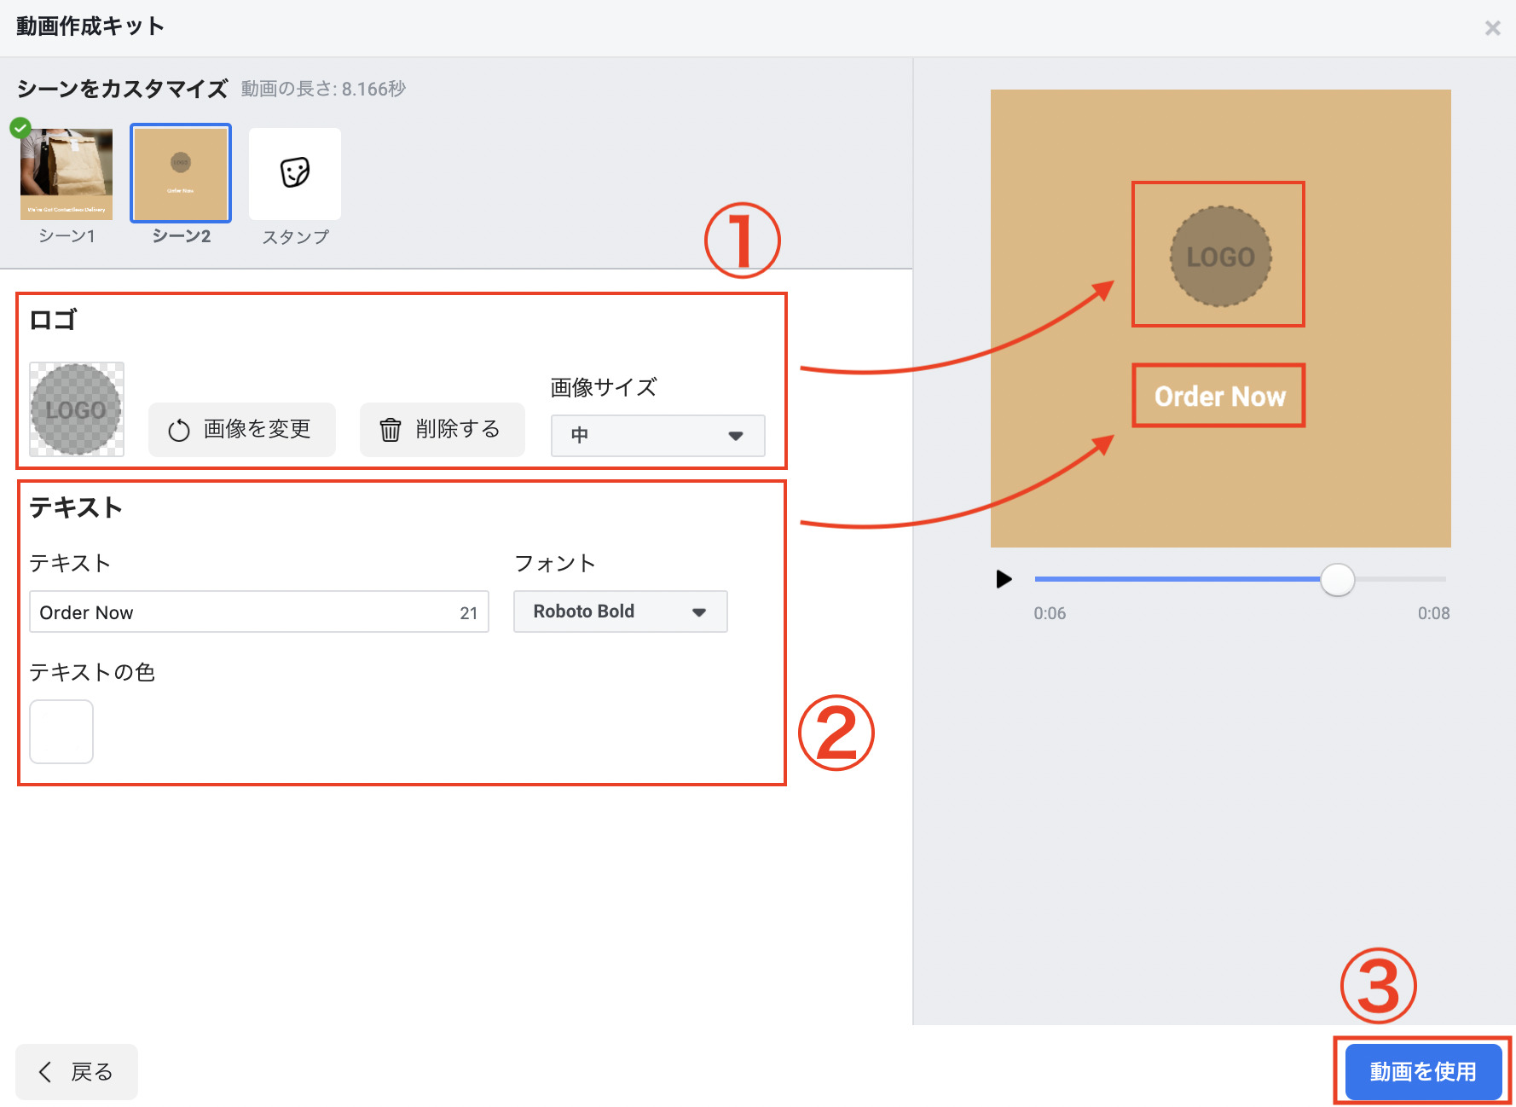
Task: Open the Roboto Bold font dropdown
Action: 620,611
